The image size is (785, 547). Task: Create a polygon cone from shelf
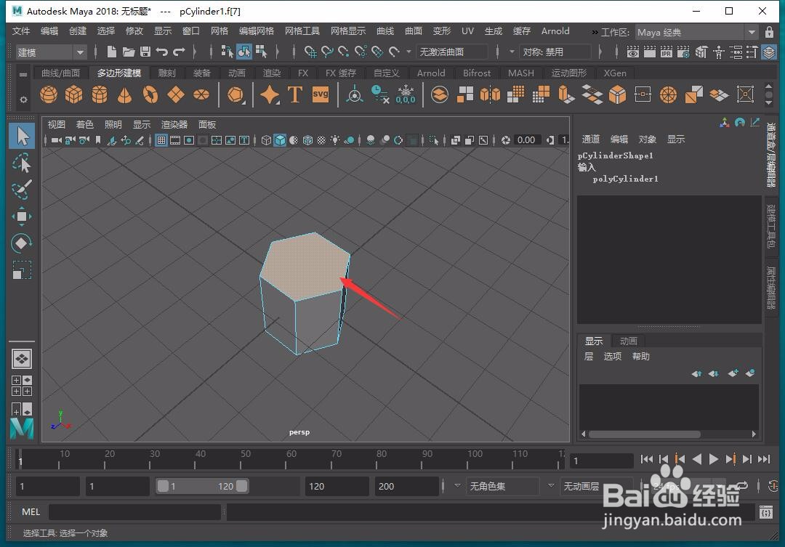pos(125,94)
